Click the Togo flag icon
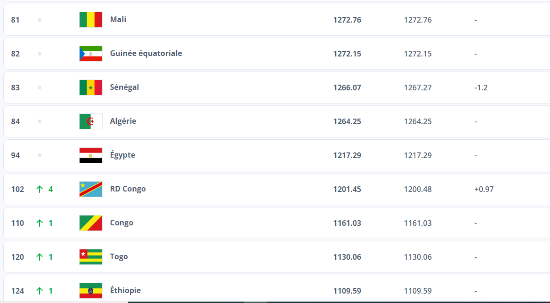550x303 pixels. 91,257
